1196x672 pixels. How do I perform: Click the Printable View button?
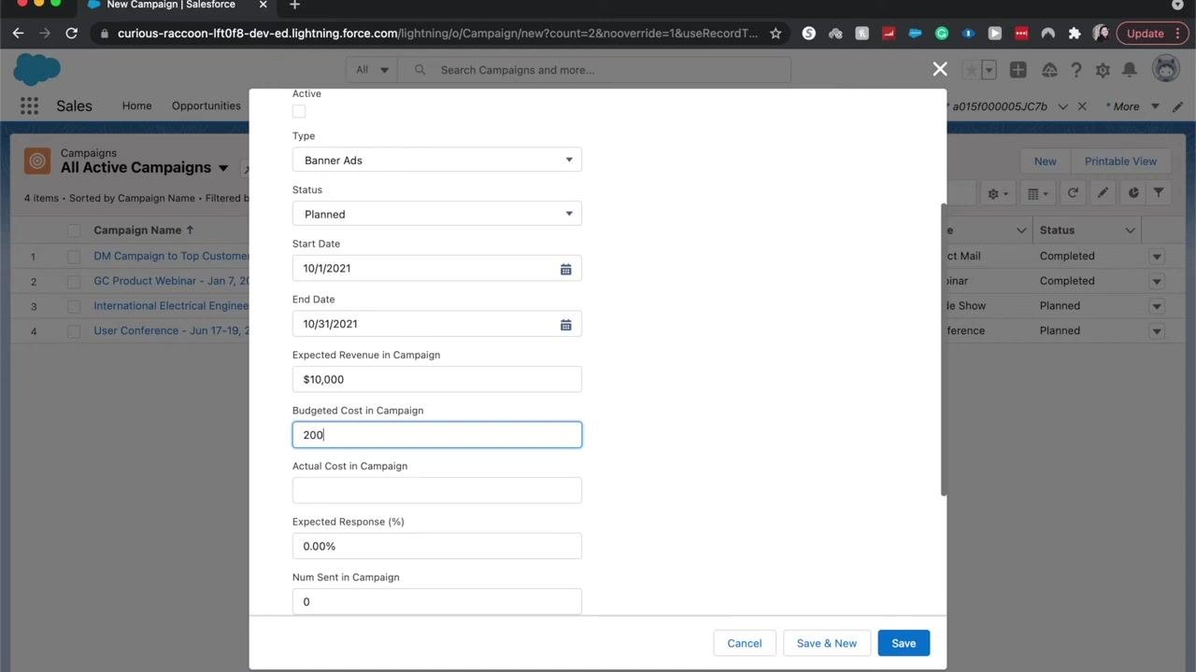coord(1120,161)
